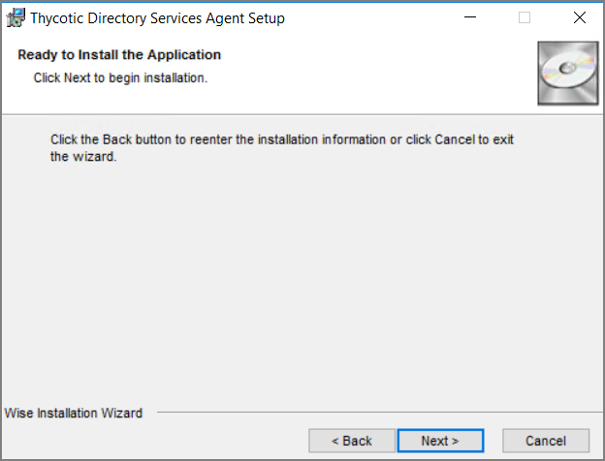
Task: Click the "Click Next to begin installation" subtitle
Action: (x=120, y=77)
